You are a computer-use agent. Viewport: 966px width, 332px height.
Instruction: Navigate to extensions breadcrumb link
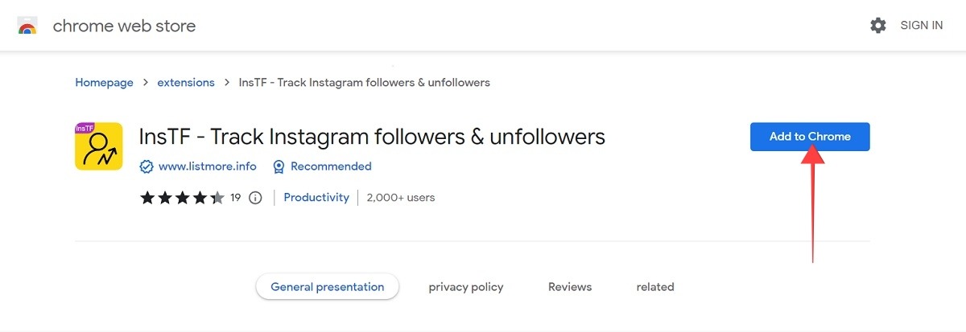tap(186, 83)
